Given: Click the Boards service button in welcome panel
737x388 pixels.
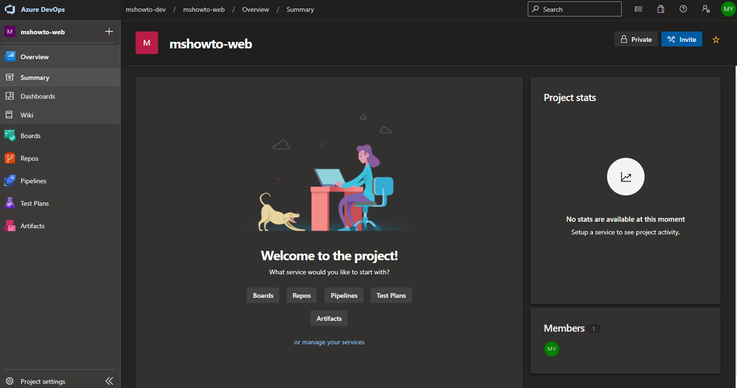Looking at the screenshot, I should pyautogui.click(x=263, y=295).
